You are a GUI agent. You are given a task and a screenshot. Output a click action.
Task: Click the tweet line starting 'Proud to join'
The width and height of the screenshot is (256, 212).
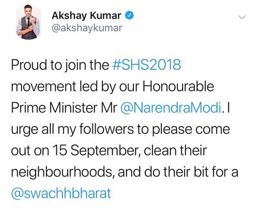point(96,65)
